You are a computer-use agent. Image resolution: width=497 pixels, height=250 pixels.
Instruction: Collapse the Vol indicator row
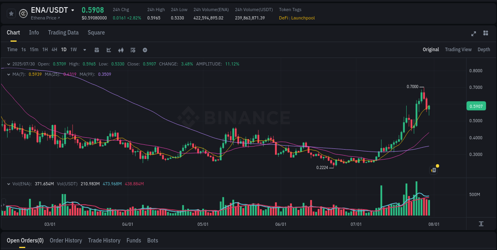pos(9,184)
